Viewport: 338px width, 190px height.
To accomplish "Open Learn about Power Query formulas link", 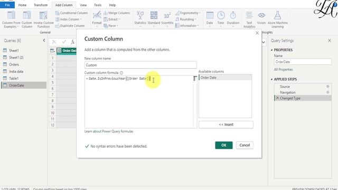I will tap(109, 131).
